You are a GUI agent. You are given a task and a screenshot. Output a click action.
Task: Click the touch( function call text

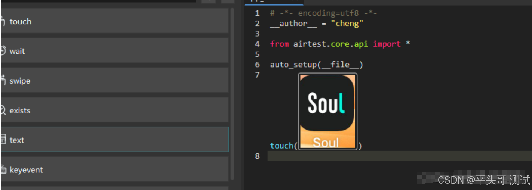click(283, 146)
